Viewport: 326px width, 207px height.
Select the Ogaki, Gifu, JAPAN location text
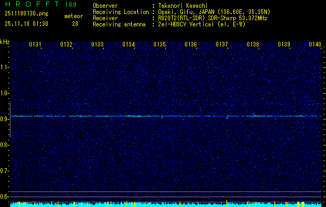click(x=214, y=12)
